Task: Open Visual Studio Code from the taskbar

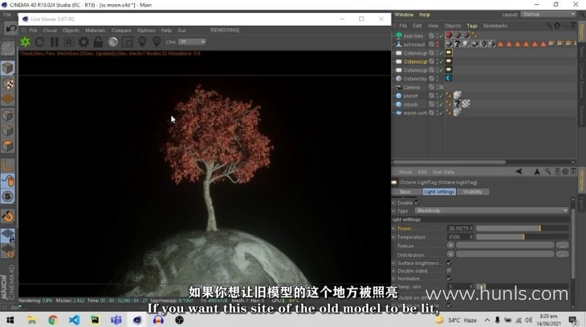Action: [x=74, y=320]
